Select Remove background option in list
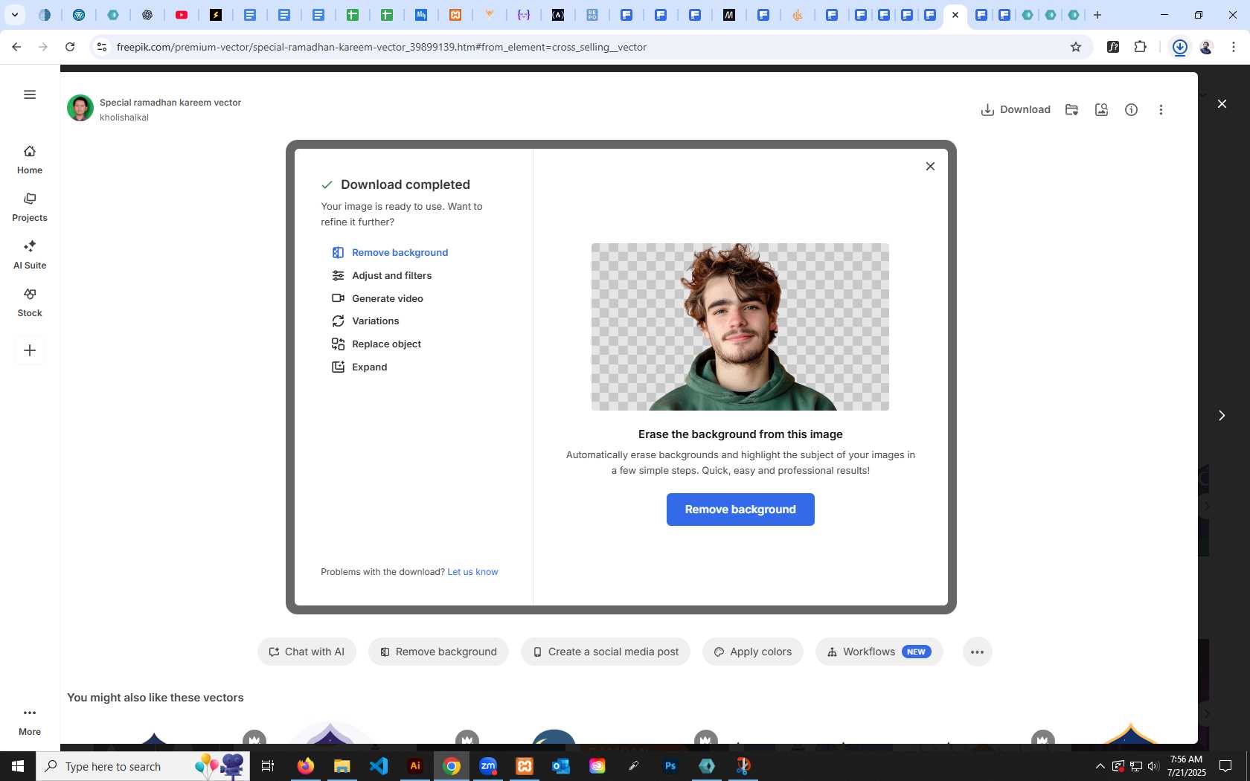This screenshot has height=781, width=1250. point(390,253)
